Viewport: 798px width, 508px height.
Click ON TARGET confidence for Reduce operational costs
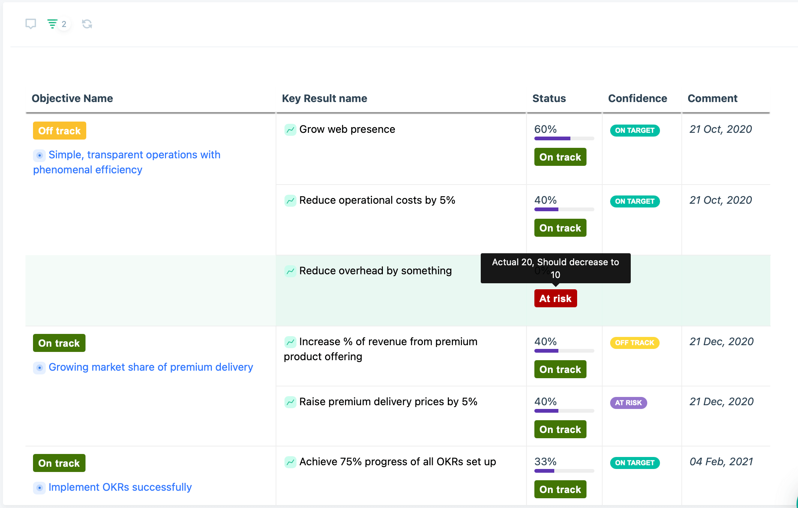635,201
